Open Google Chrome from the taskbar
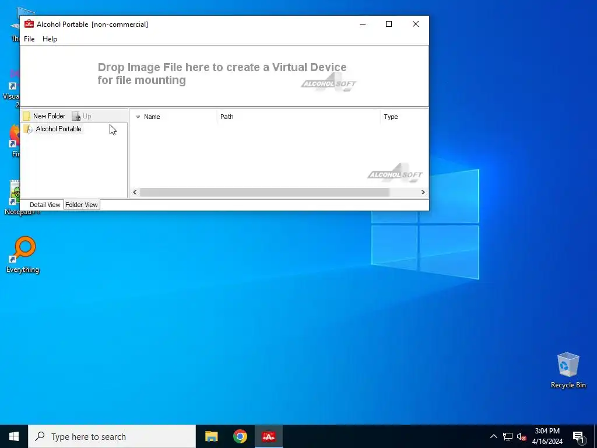 click(240, 436)
